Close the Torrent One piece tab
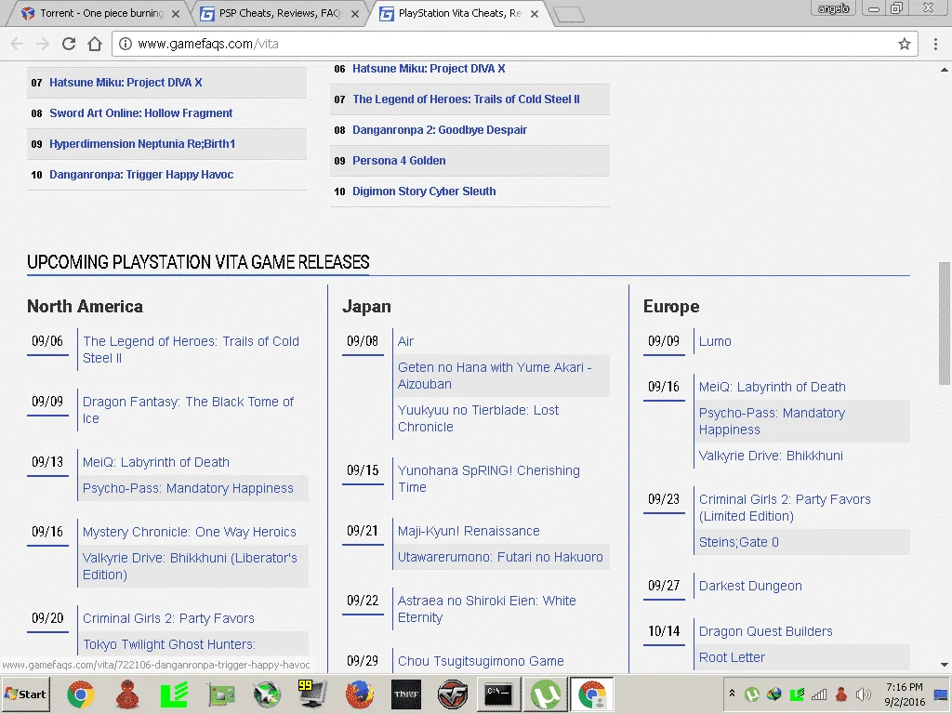Screen dimensions: 952x714 [x=176, y=13]
